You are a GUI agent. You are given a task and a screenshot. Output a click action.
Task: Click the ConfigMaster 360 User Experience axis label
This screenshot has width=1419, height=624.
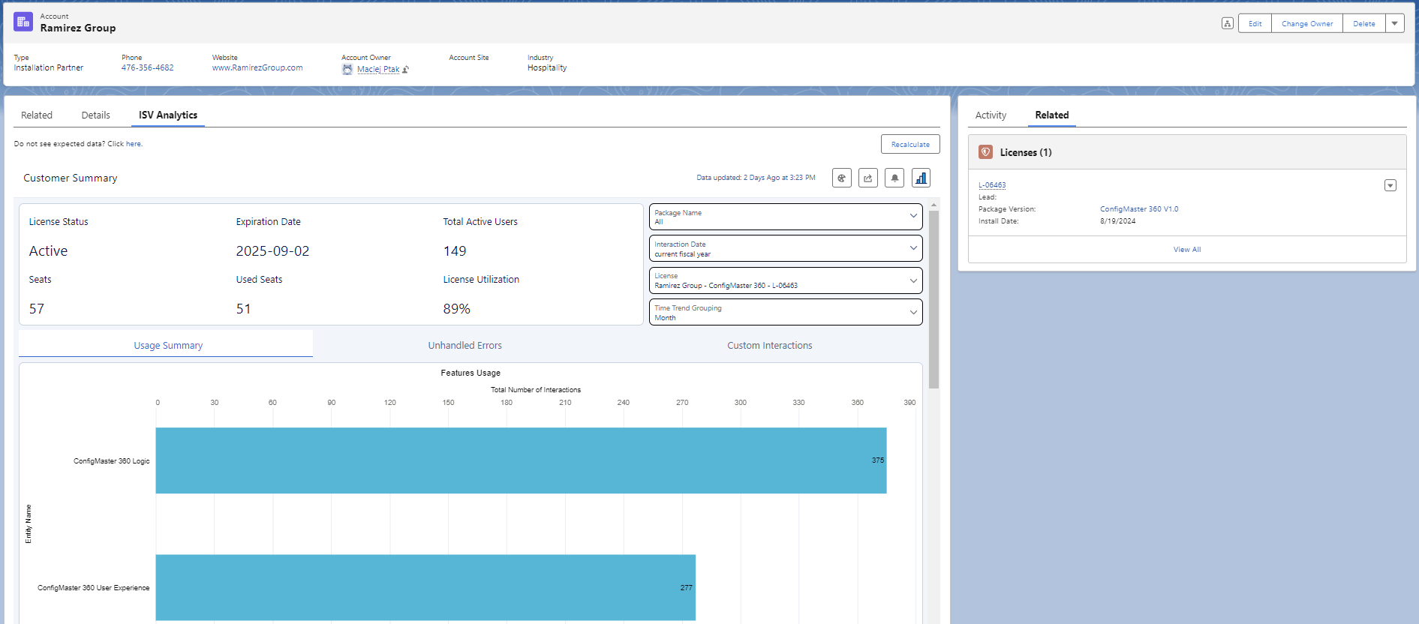[94, 588]
